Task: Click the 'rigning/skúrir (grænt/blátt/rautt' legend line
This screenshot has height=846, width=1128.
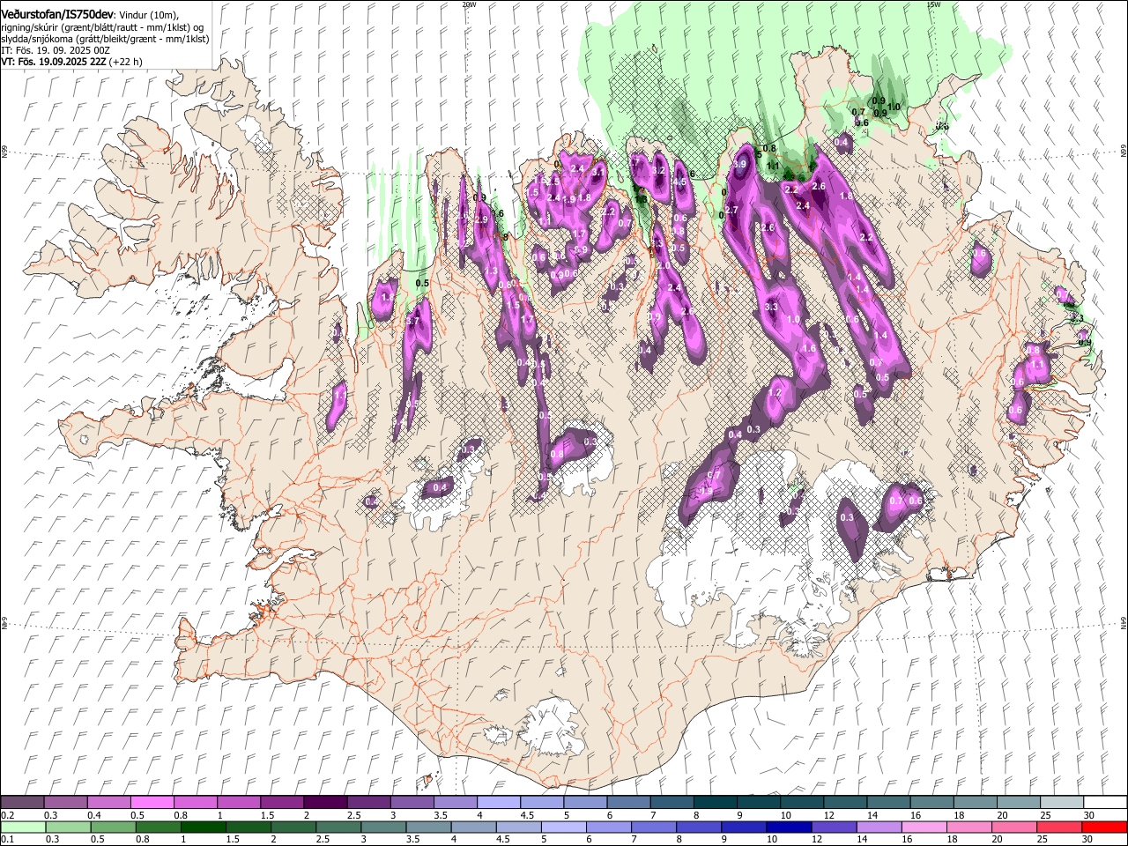Action: (102, 26)
